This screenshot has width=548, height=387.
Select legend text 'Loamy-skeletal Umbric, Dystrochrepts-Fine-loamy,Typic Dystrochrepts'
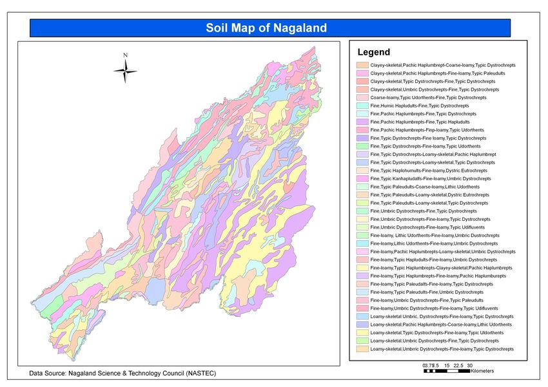pos(442,317)
